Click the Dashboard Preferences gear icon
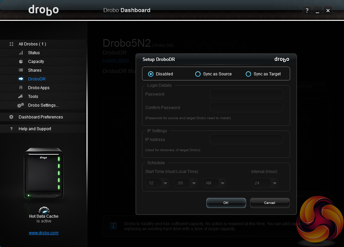 click(11, 117)
